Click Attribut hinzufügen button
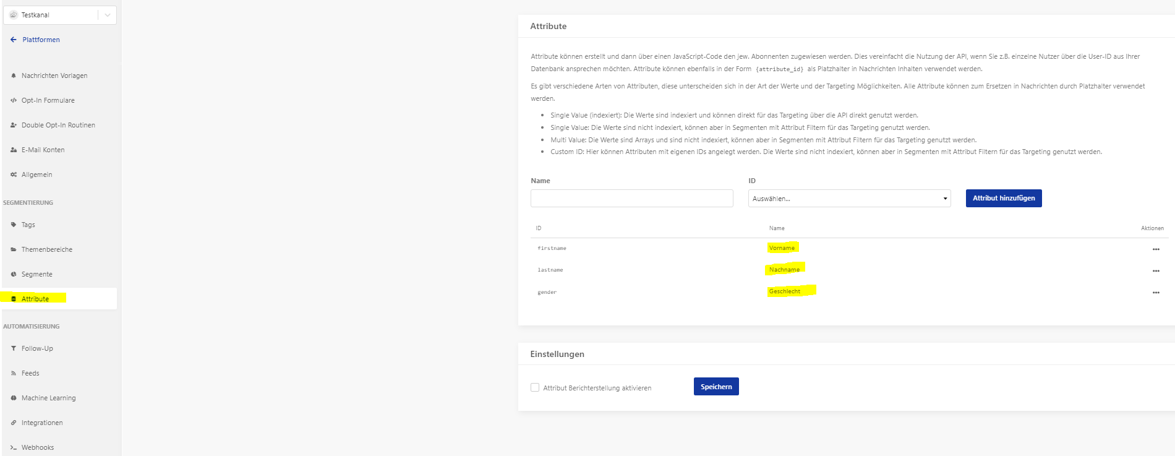The height and width of the screenshot is (456, 1175). tap(1004, 198)
